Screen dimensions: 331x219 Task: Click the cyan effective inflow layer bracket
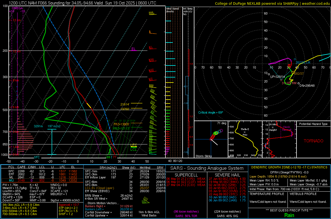(52, 142)
